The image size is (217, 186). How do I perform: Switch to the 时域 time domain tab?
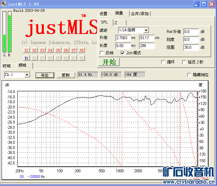(8, 66)
